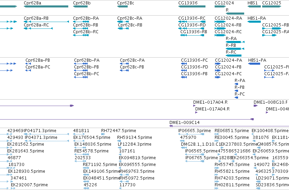Select the R-PB protein label
This screenshot has height=190, width=289.
[x=239, y=87]
